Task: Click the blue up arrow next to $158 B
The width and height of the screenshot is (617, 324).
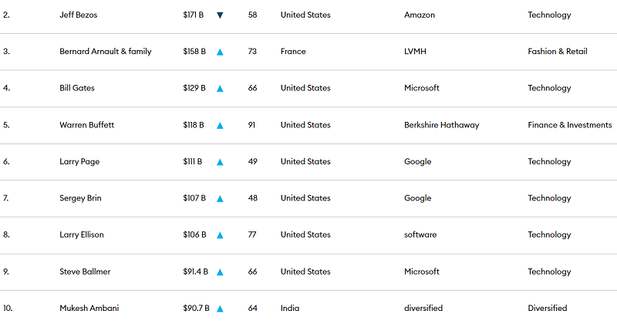Action: pos(220,52)
